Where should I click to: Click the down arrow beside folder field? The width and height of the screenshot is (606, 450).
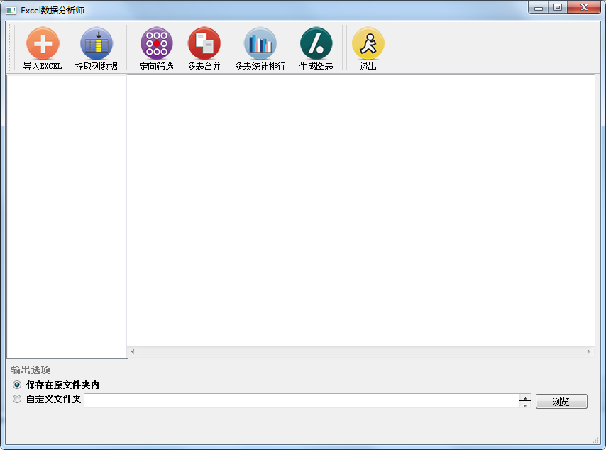coord(525,405)
